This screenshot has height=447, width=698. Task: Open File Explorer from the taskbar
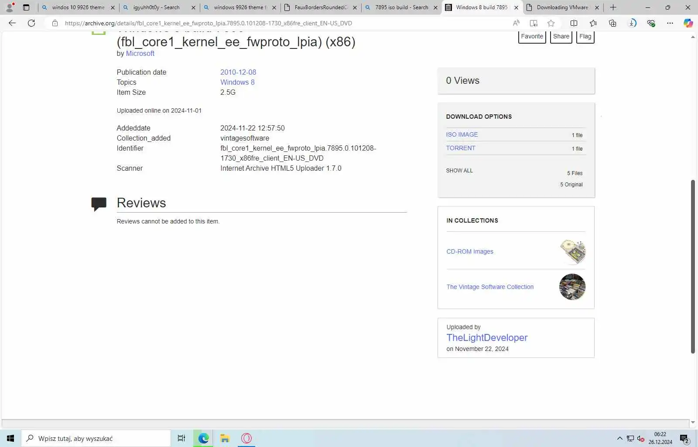225,438
